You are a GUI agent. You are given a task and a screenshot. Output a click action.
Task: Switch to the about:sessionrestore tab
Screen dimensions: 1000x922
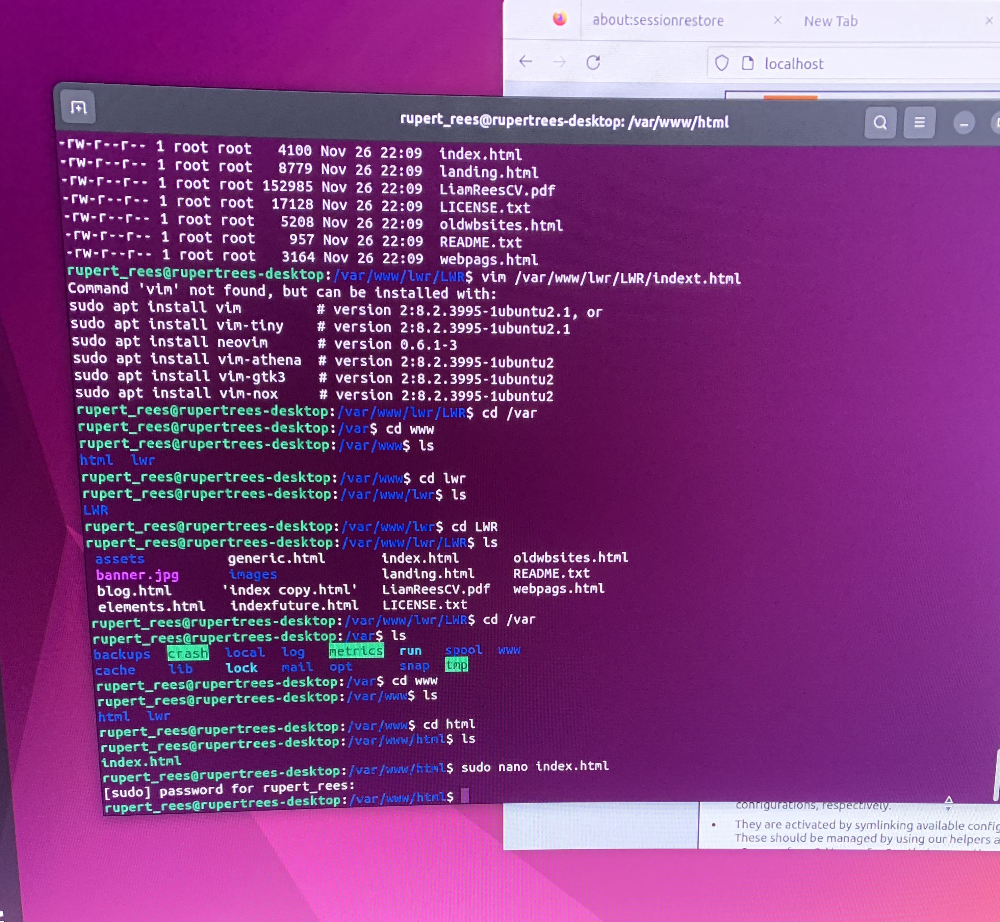pyautogui.click(x=658, y=21)
